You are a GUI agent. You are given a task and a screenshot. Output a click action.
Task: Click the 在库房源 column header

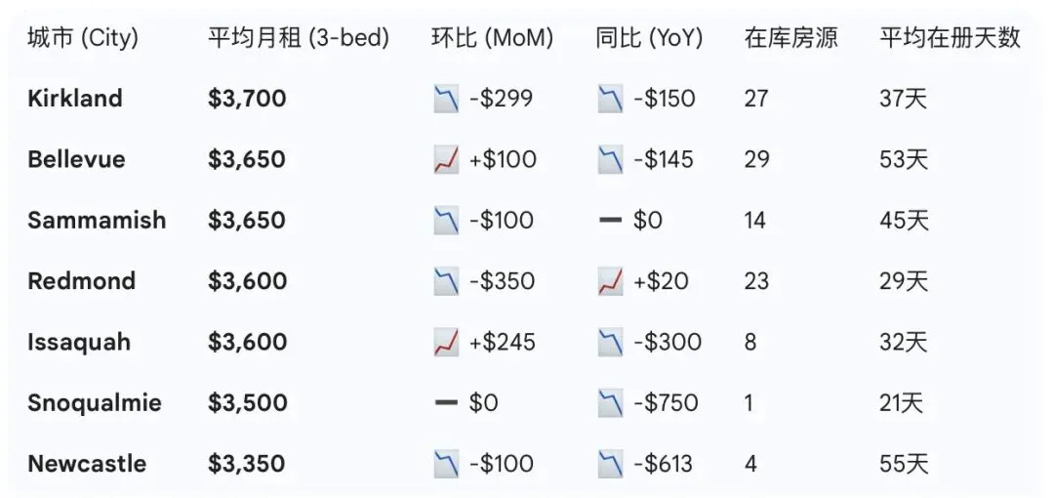point(790,38)
